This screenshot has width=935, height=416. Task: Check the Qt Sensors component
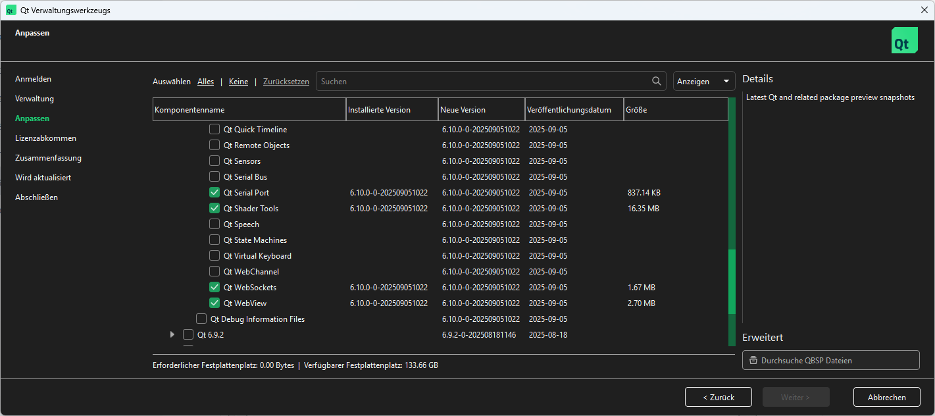click(x=215, y=161)
